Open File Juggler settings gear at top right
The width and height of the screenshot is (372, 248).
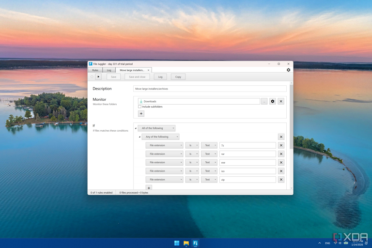point(288,70)
